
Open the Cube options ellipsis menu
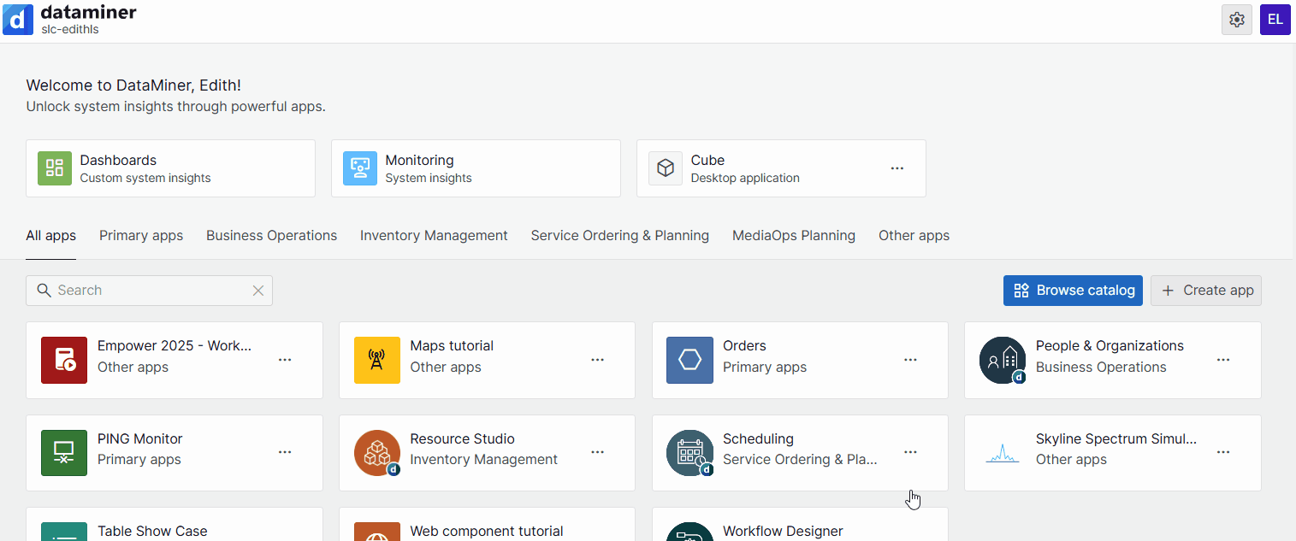tap(897, 168)
